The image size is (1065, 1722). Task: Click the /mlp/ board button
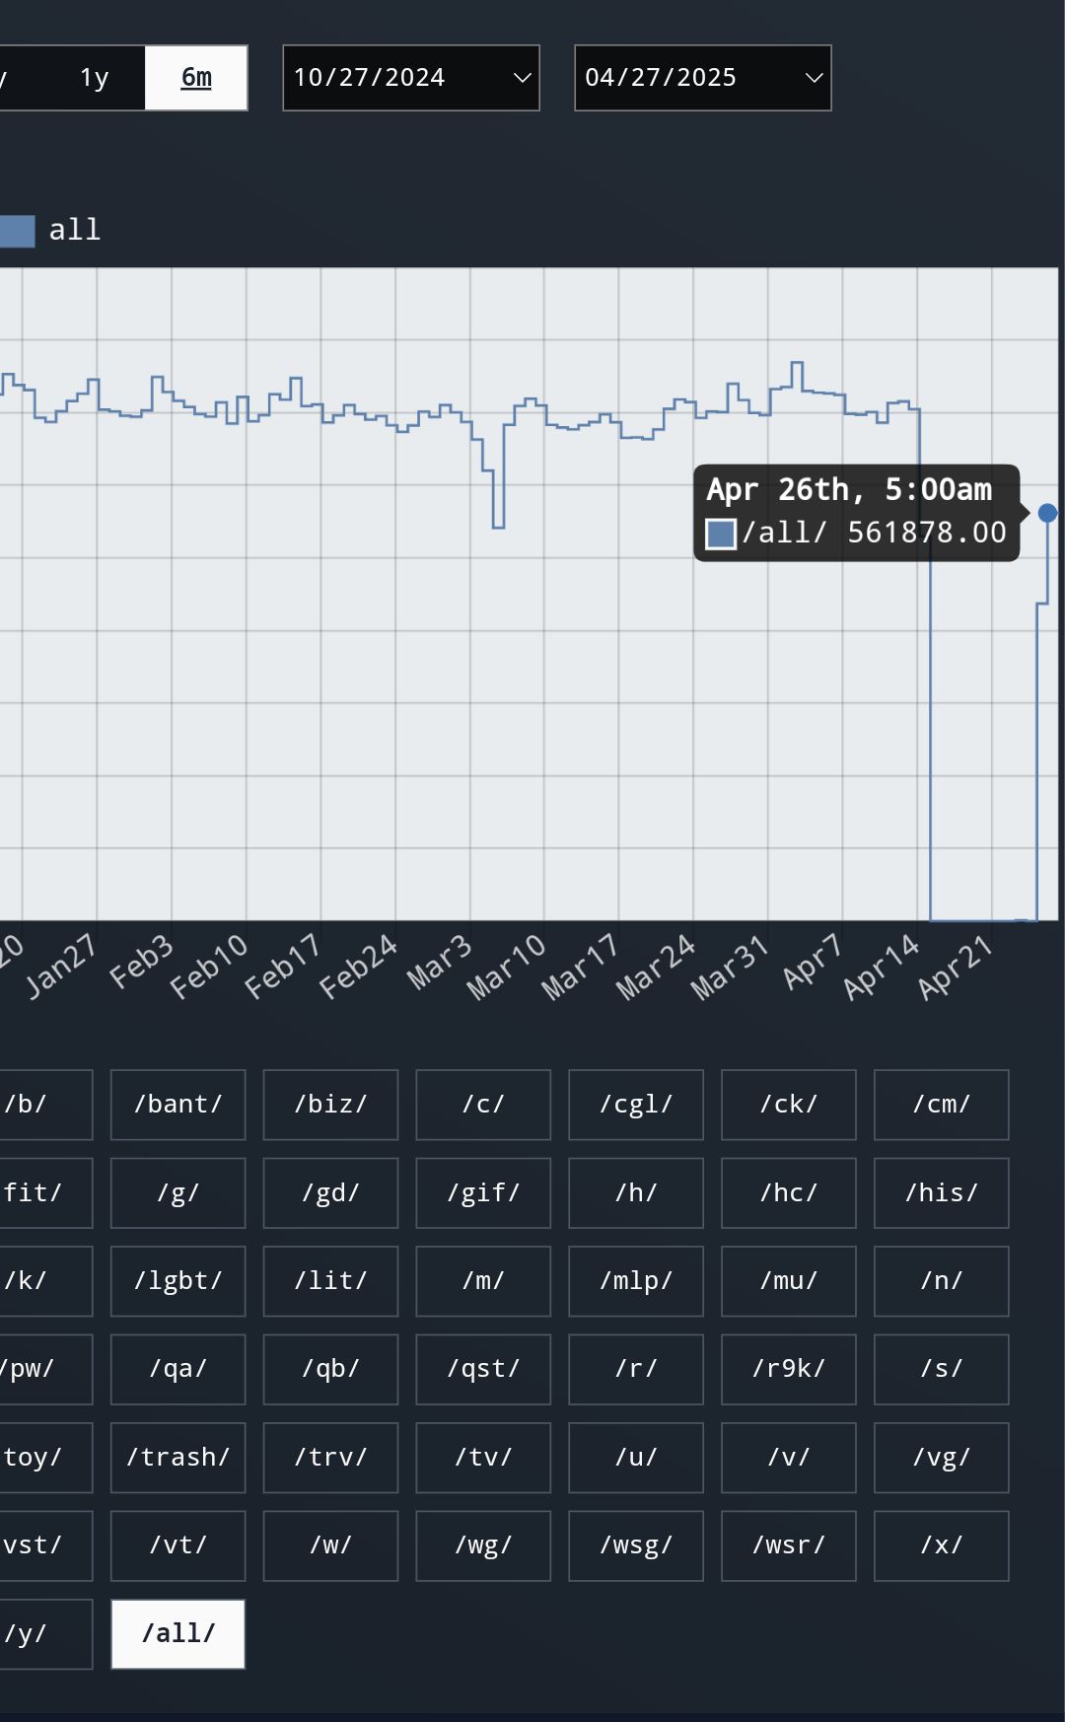point(636,1281)
